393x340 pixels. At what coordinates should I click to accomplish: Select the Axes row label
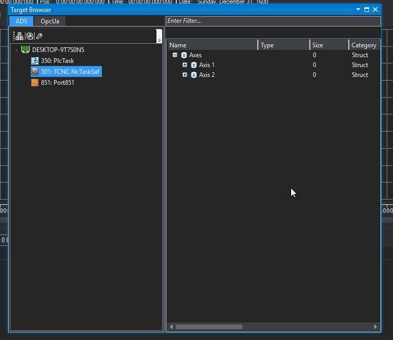click(x=195, y=55)
